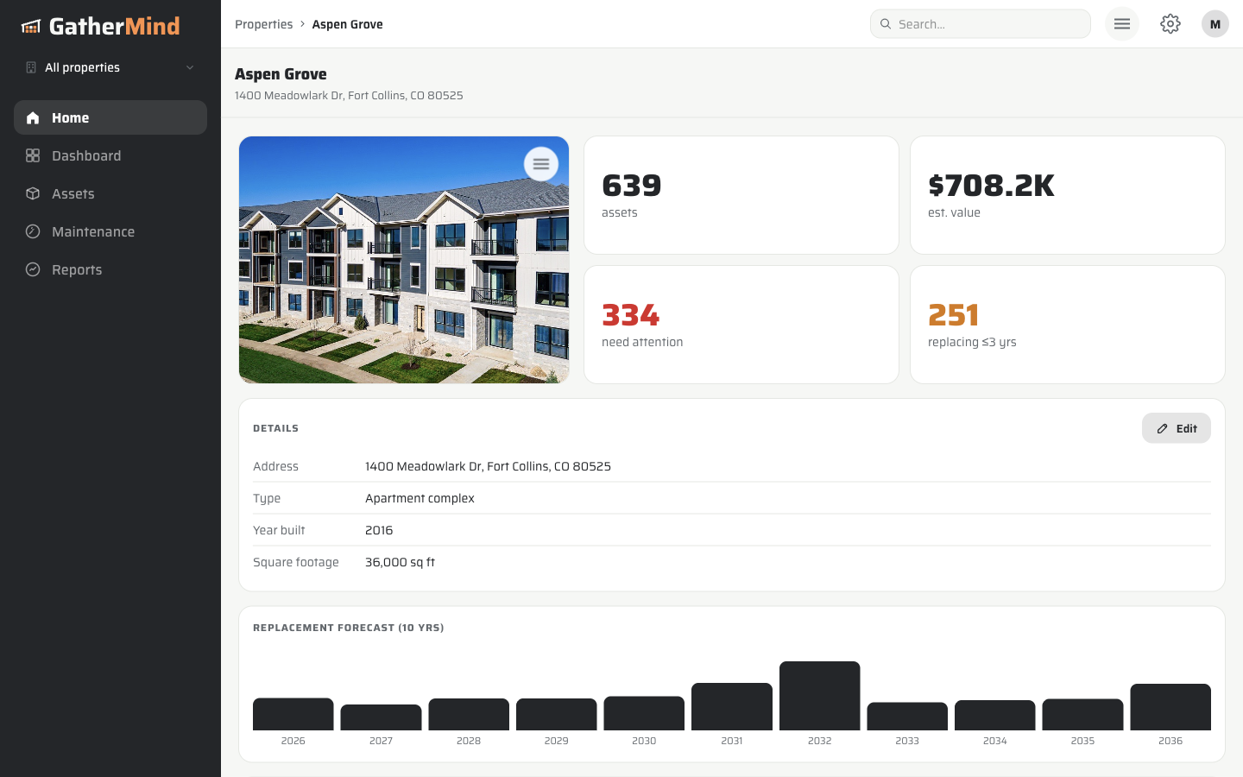The image size is (1243, 777).
Task: Click the Assets cube icon
Action: [33, 193]
